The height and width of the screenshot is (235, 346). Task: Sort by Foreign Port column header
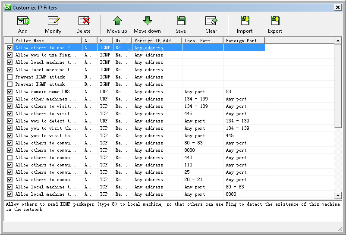pos(244,41)
